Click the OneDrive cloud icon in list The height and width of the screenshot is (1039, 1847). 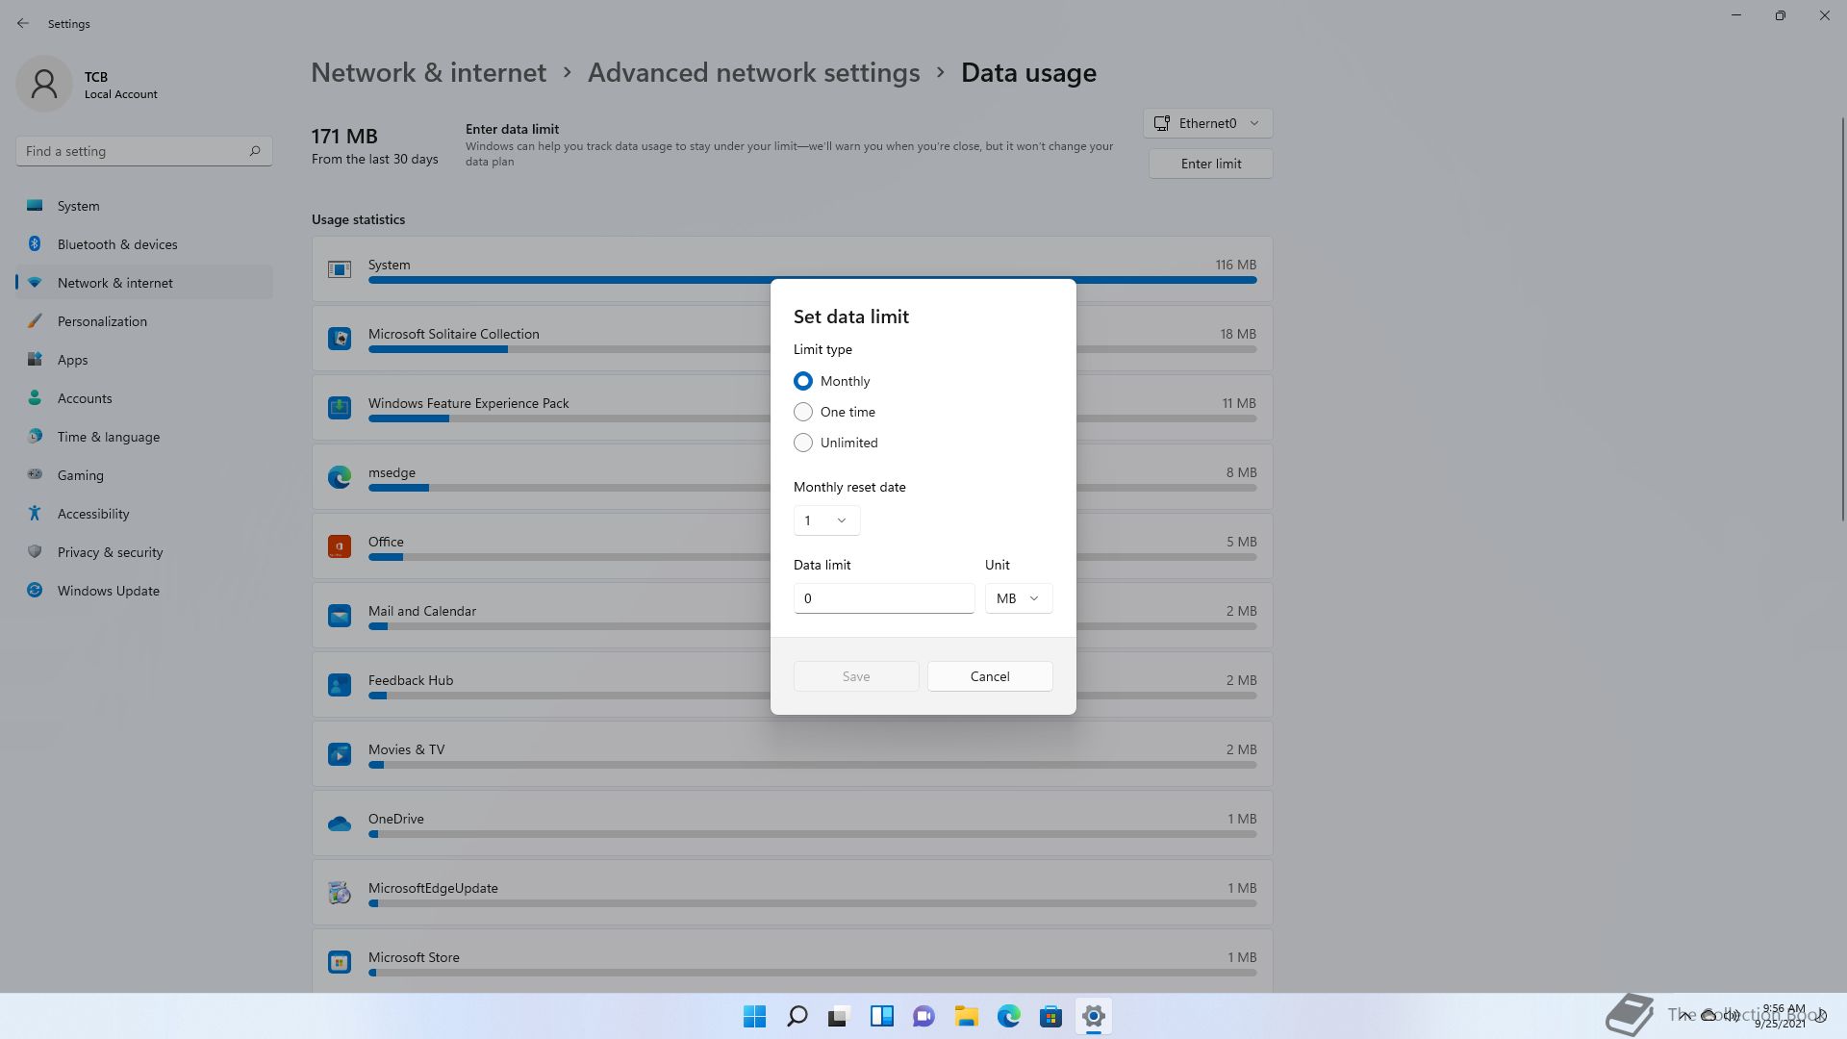[340, 824]
